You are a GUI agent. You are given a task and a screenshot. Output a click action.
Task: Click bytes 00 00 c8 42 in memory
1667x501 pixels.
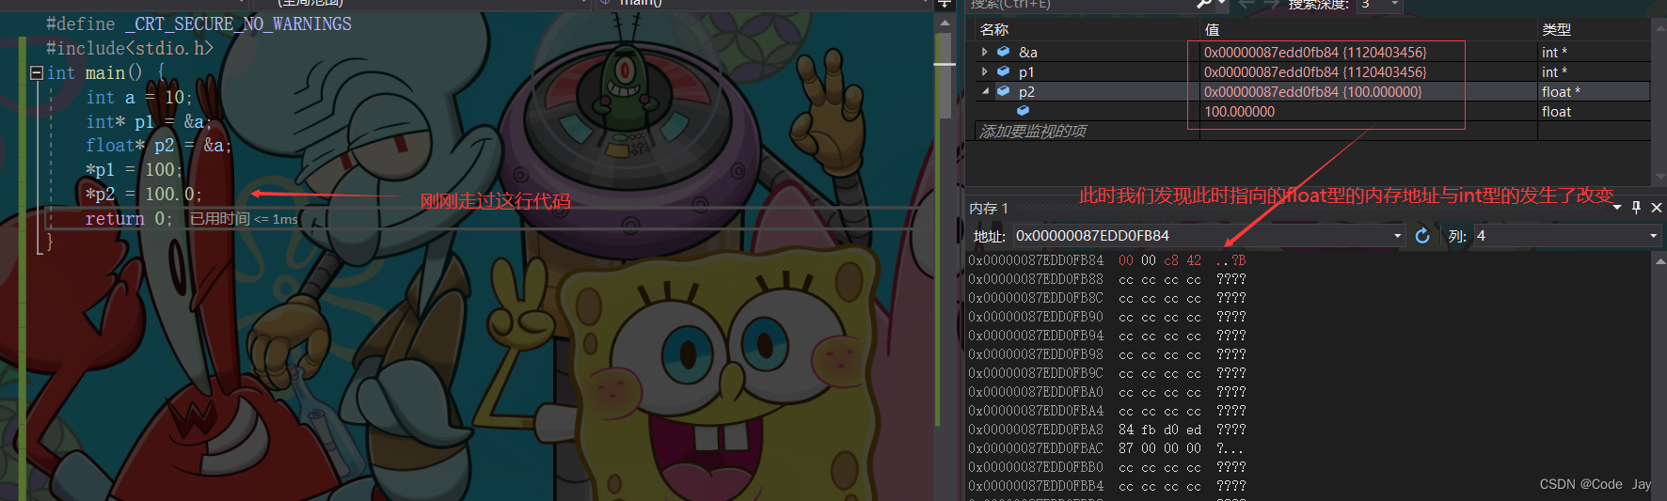click(x=1160, y=260)
